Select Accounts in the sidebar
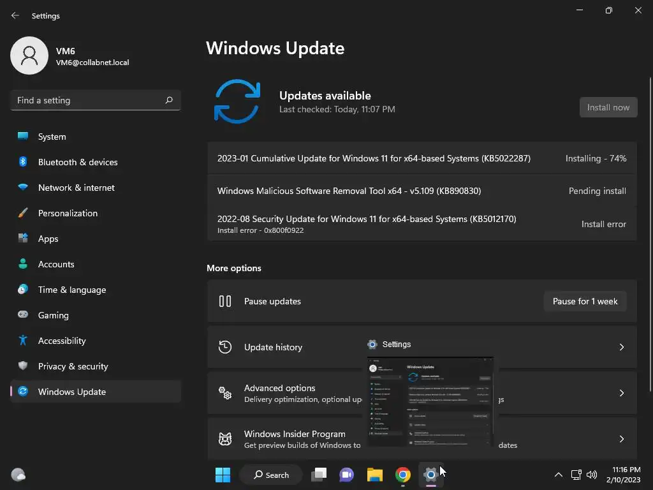Screen dimensions: 653x490 coord(96,264)
